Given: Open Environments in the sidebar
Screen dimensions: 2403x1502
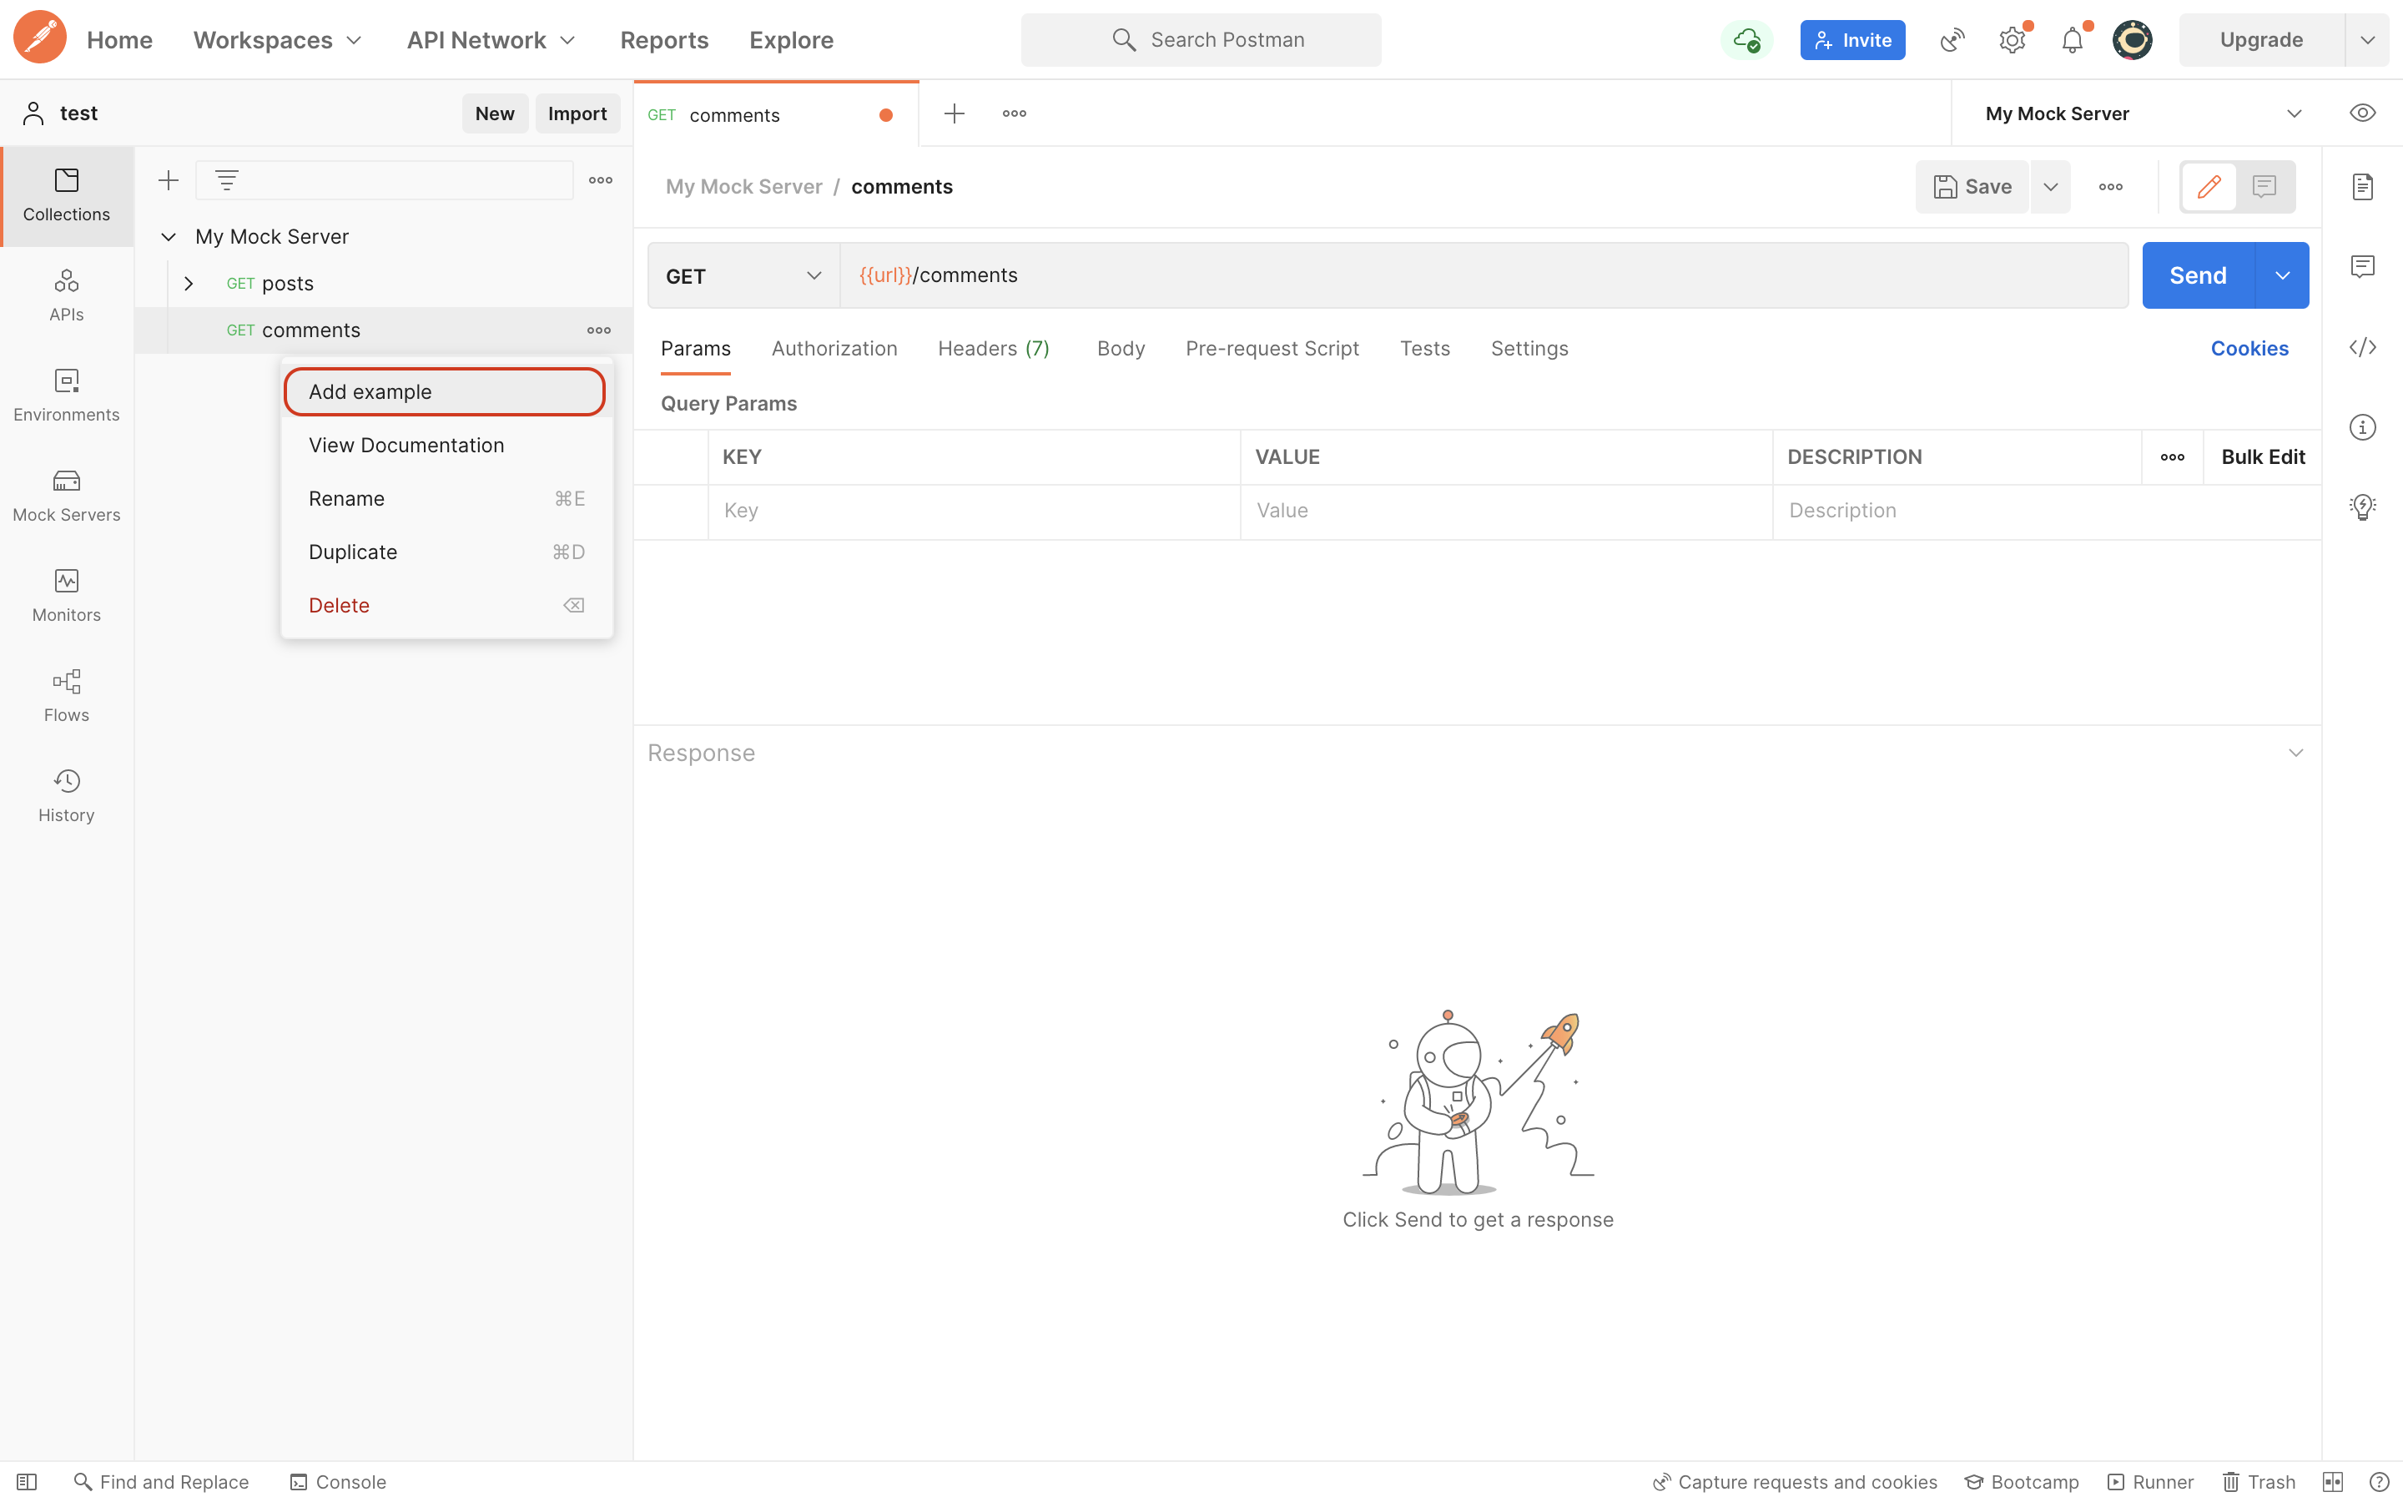Looking at the screenshot, I should click(67, 395).
